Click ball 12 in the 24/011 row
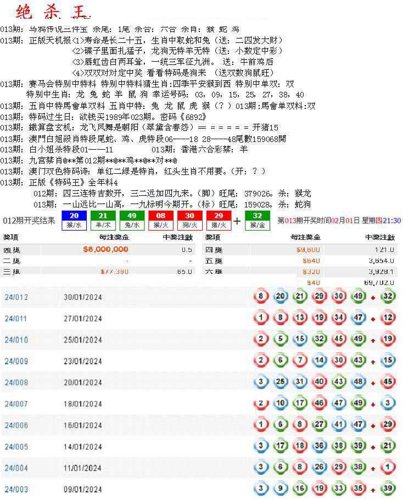The image size is (403, 499). coord(388,317)
